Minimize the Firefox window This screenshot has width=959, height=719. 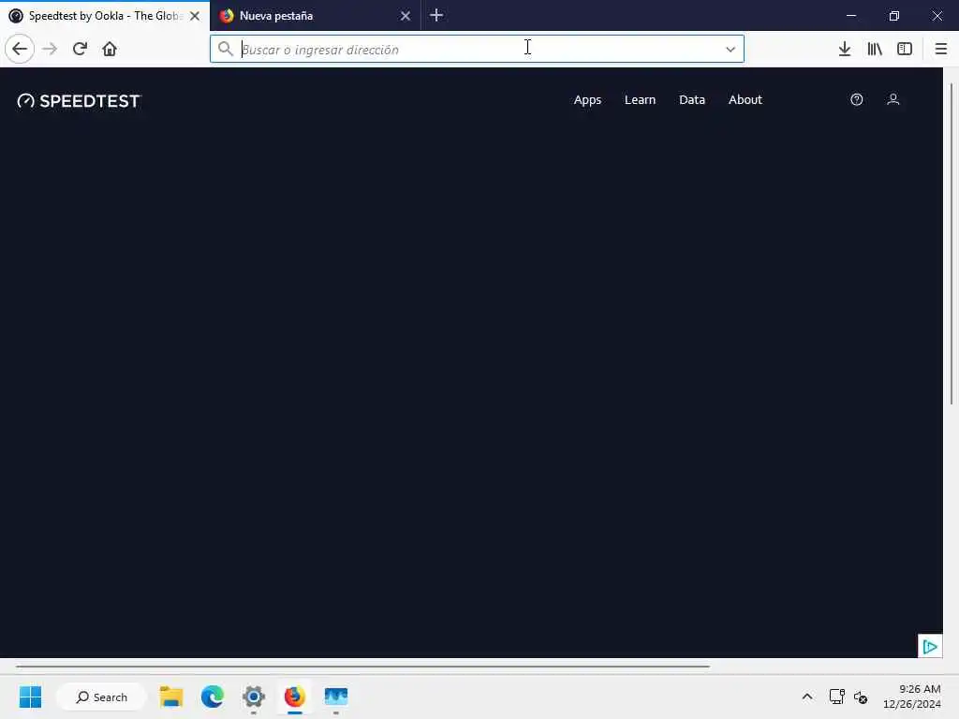[850, 16]
